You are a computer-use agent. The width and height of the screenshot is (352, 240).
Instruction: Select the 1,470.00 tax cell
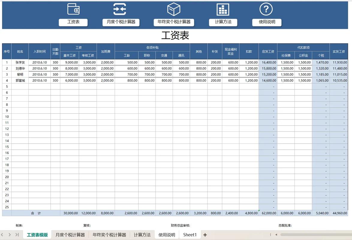tap(321, 62)
